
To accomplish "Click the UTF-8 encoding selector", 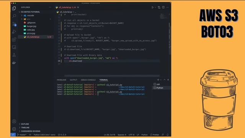I will pyautogui.click(x=131, y=135).
